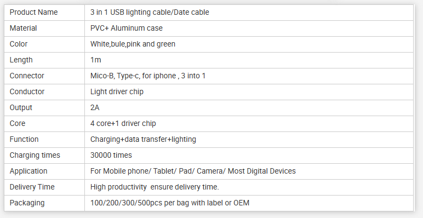Select the '2A' output value

[95, 108]
